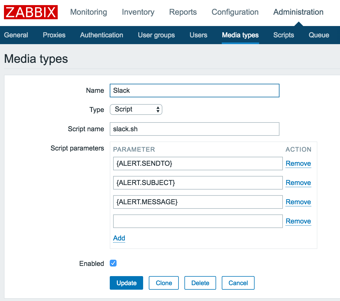
Task: Open the Scripts section
Action: coord(284,35)
